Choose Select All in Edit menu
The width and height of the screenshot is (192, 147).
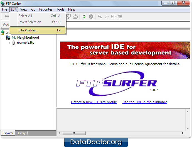click(38, 16)
